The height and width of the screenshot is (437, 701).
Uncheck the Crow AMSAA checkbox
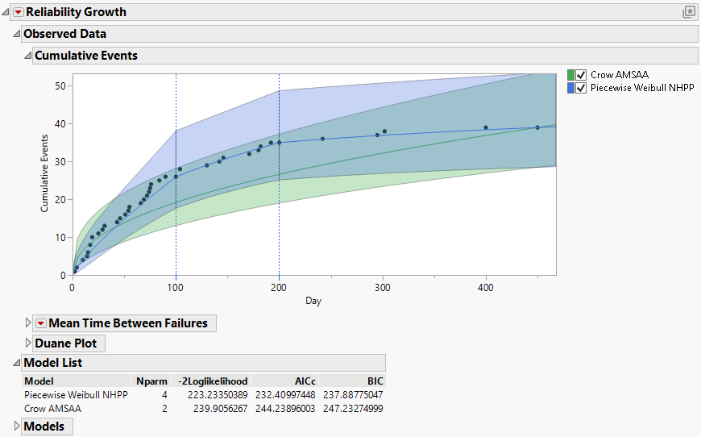point(582,75)
